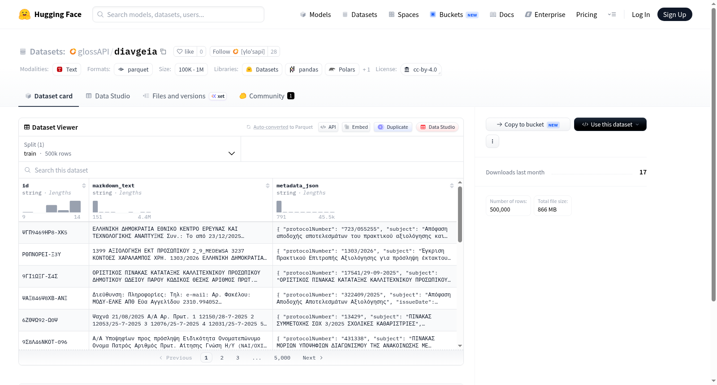Click the page vertical scrollbar
The image size is (717, 385).
point(713,154)
